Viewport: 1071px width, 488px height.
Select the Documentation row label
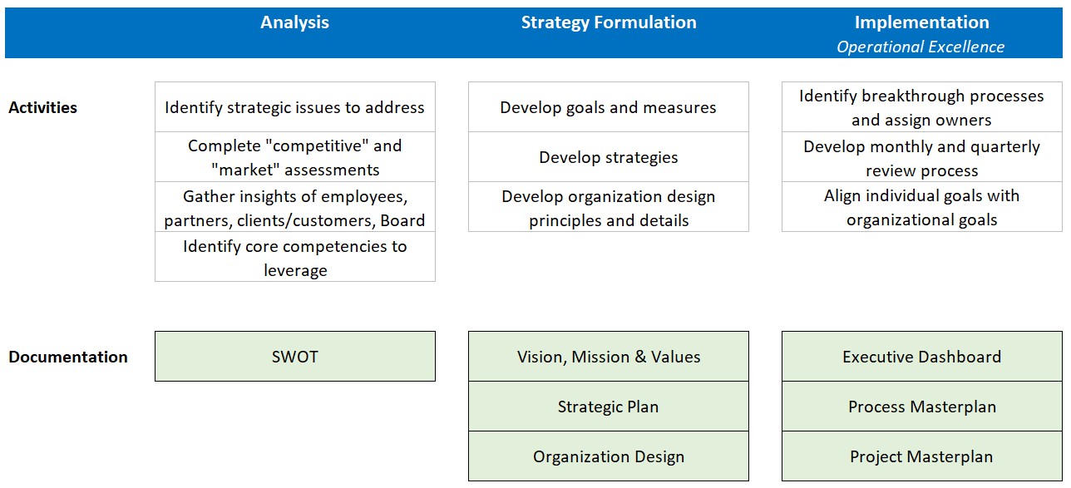68,357
